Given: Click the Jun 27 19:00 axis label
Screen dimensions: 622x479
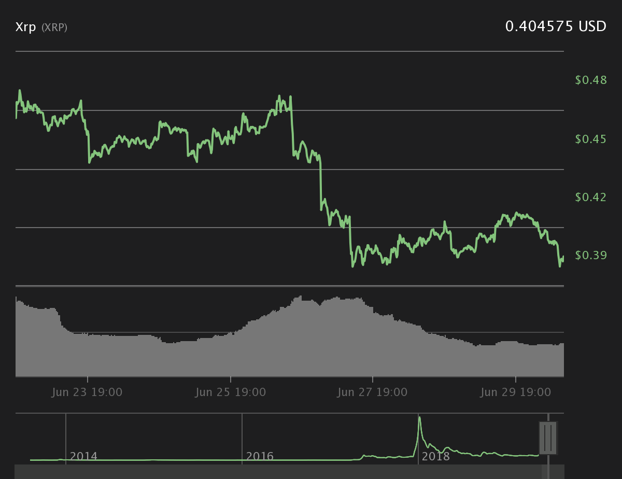Looking at the screenshot, I should click(372, 392).
